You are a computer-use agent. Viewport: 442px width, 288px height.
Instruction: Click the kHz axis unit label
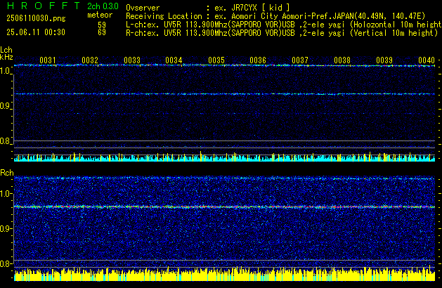tap(6, 57)
